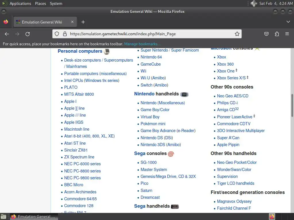Open the BBC Micro link
294x220 pixels.
73,185
